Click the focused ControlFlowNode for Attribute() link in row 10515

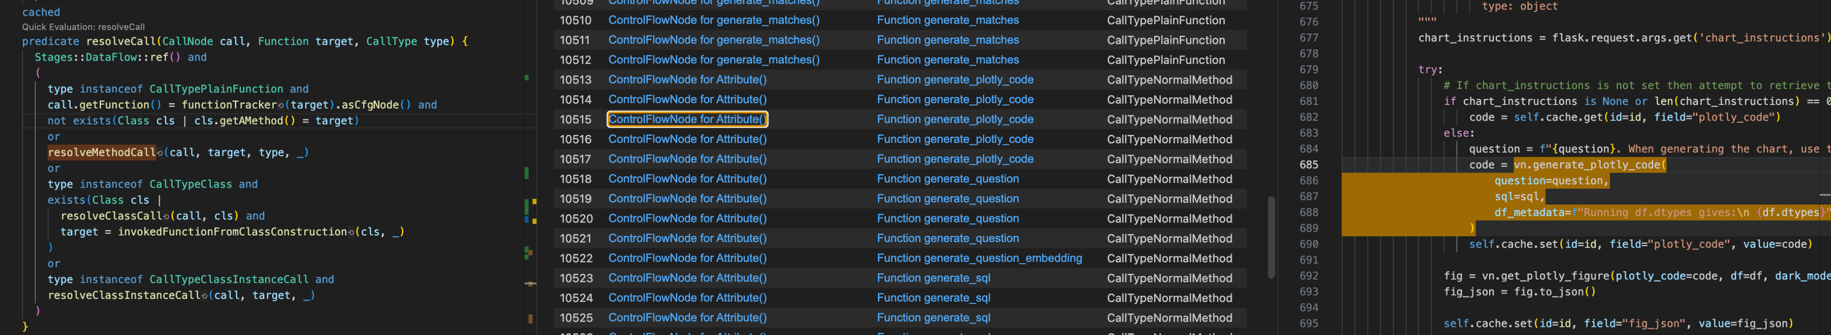click(688, 119)
